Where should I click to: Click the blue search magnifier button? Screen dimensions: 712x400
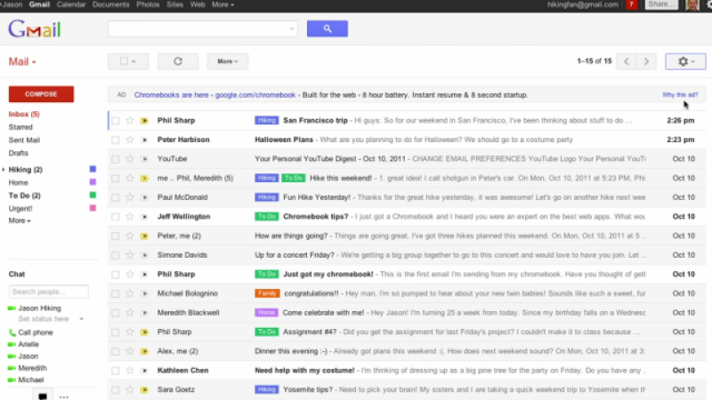pos(327,28)
